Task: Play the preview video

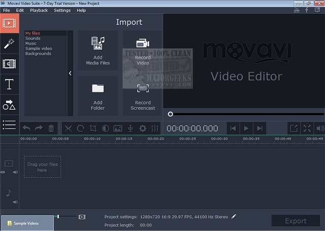Action: click(x=246, y=128)
